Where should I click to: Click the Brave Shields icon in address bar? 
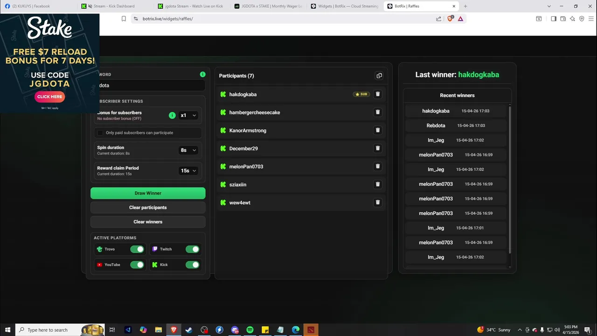point(450,19)
